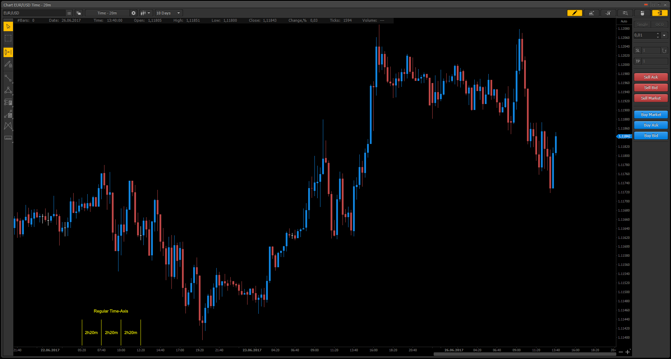Click the 26.06.2017 date on time axis
The width and height of the screenshot is (671, 359).
point(454,350)
